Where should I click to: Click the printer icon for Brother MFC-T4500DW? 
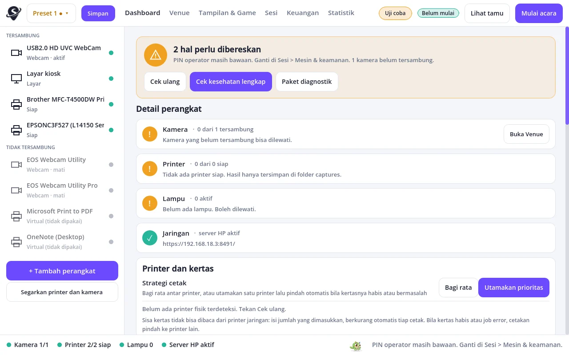(16, 104)
